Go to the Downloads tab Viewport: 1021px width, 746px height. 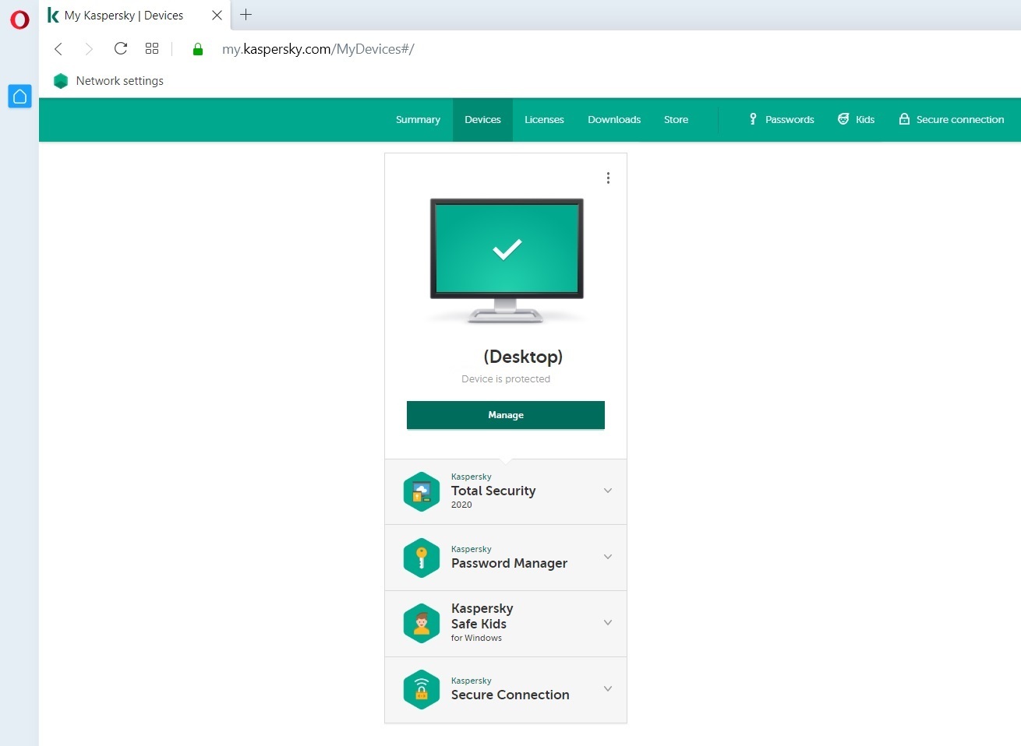(x=614, y=120)
